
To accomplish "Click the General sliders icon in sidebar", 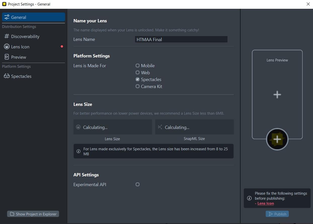I will coord(7,17).
